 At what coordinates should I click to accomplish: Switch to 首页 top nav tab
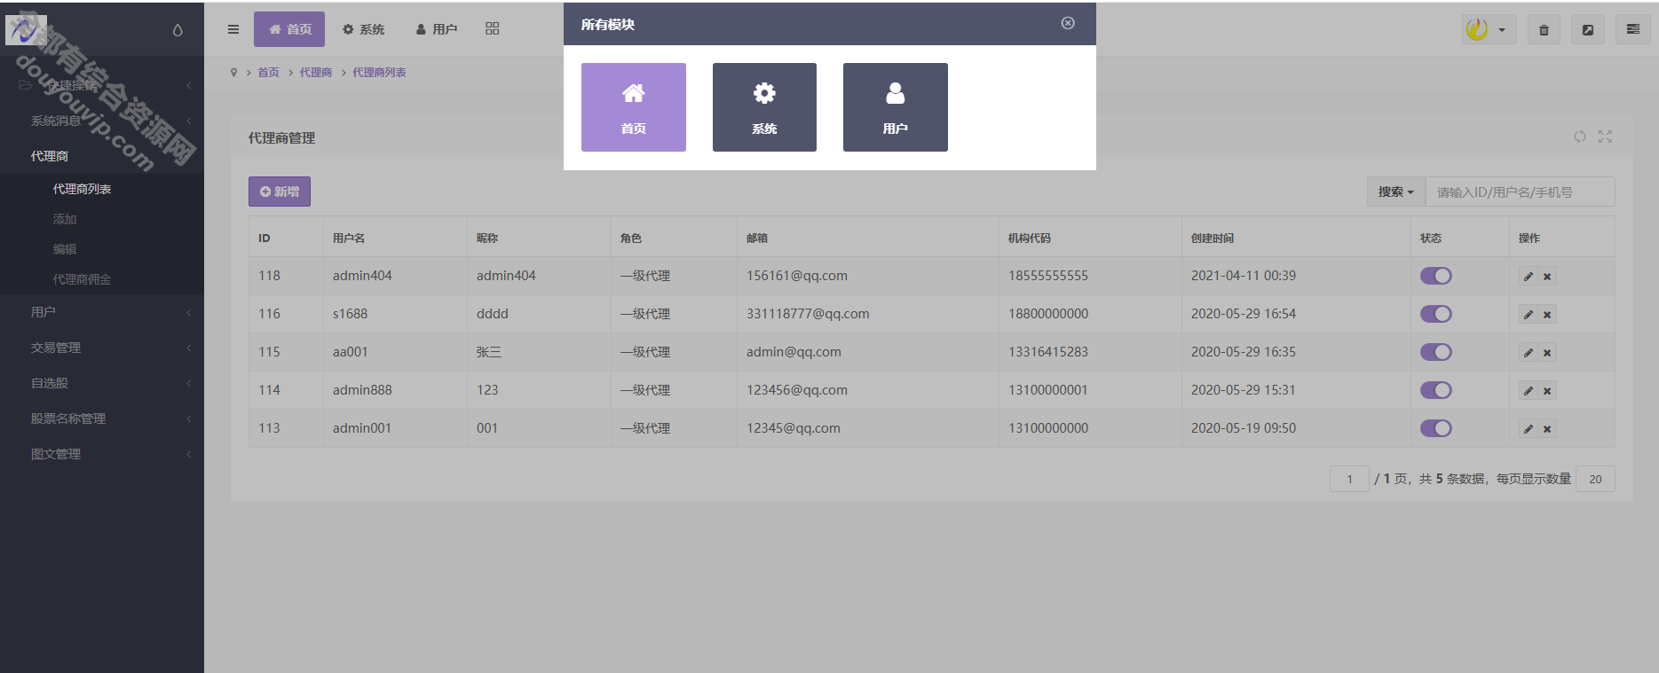(x=289, y=29)
